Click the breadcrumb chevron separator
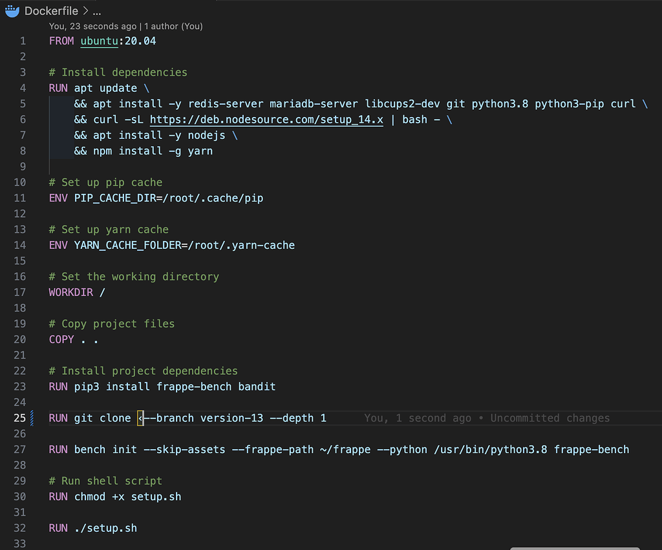 (x=85, y=11)
